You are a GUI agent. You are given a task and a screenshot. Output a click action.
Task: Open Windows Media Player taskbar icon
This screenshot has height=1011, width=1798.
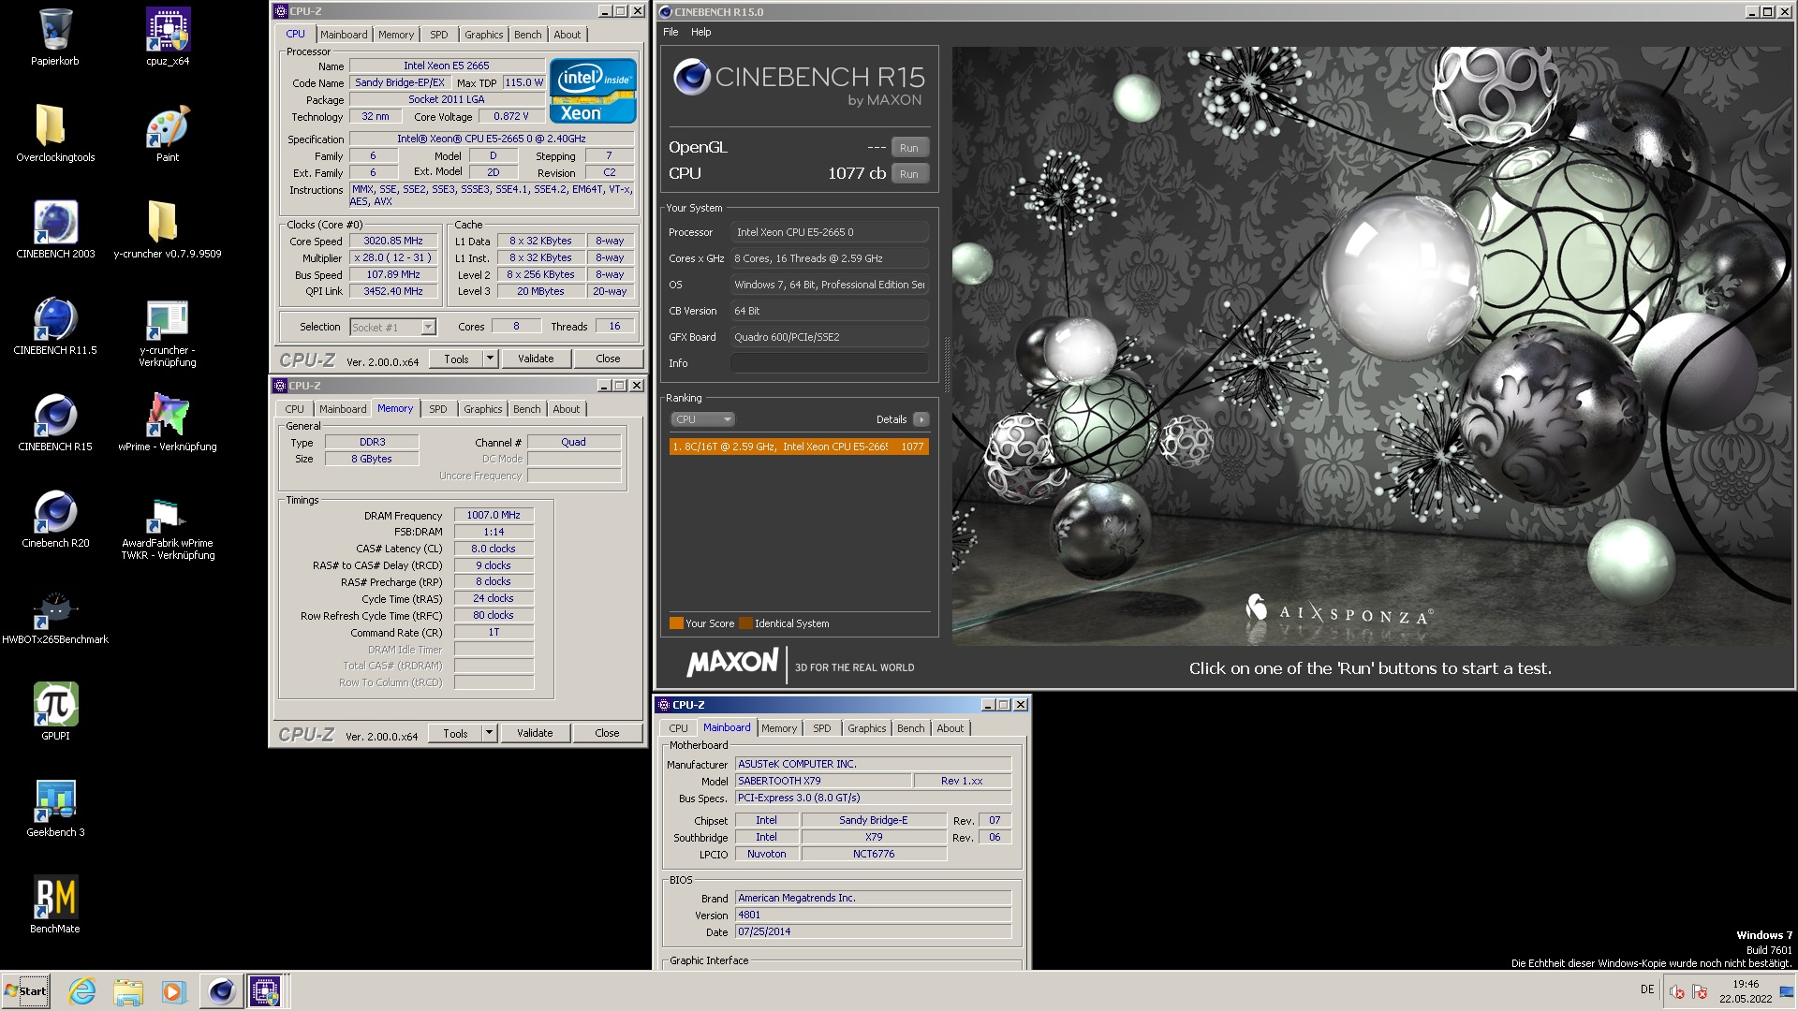coord(174,991)
